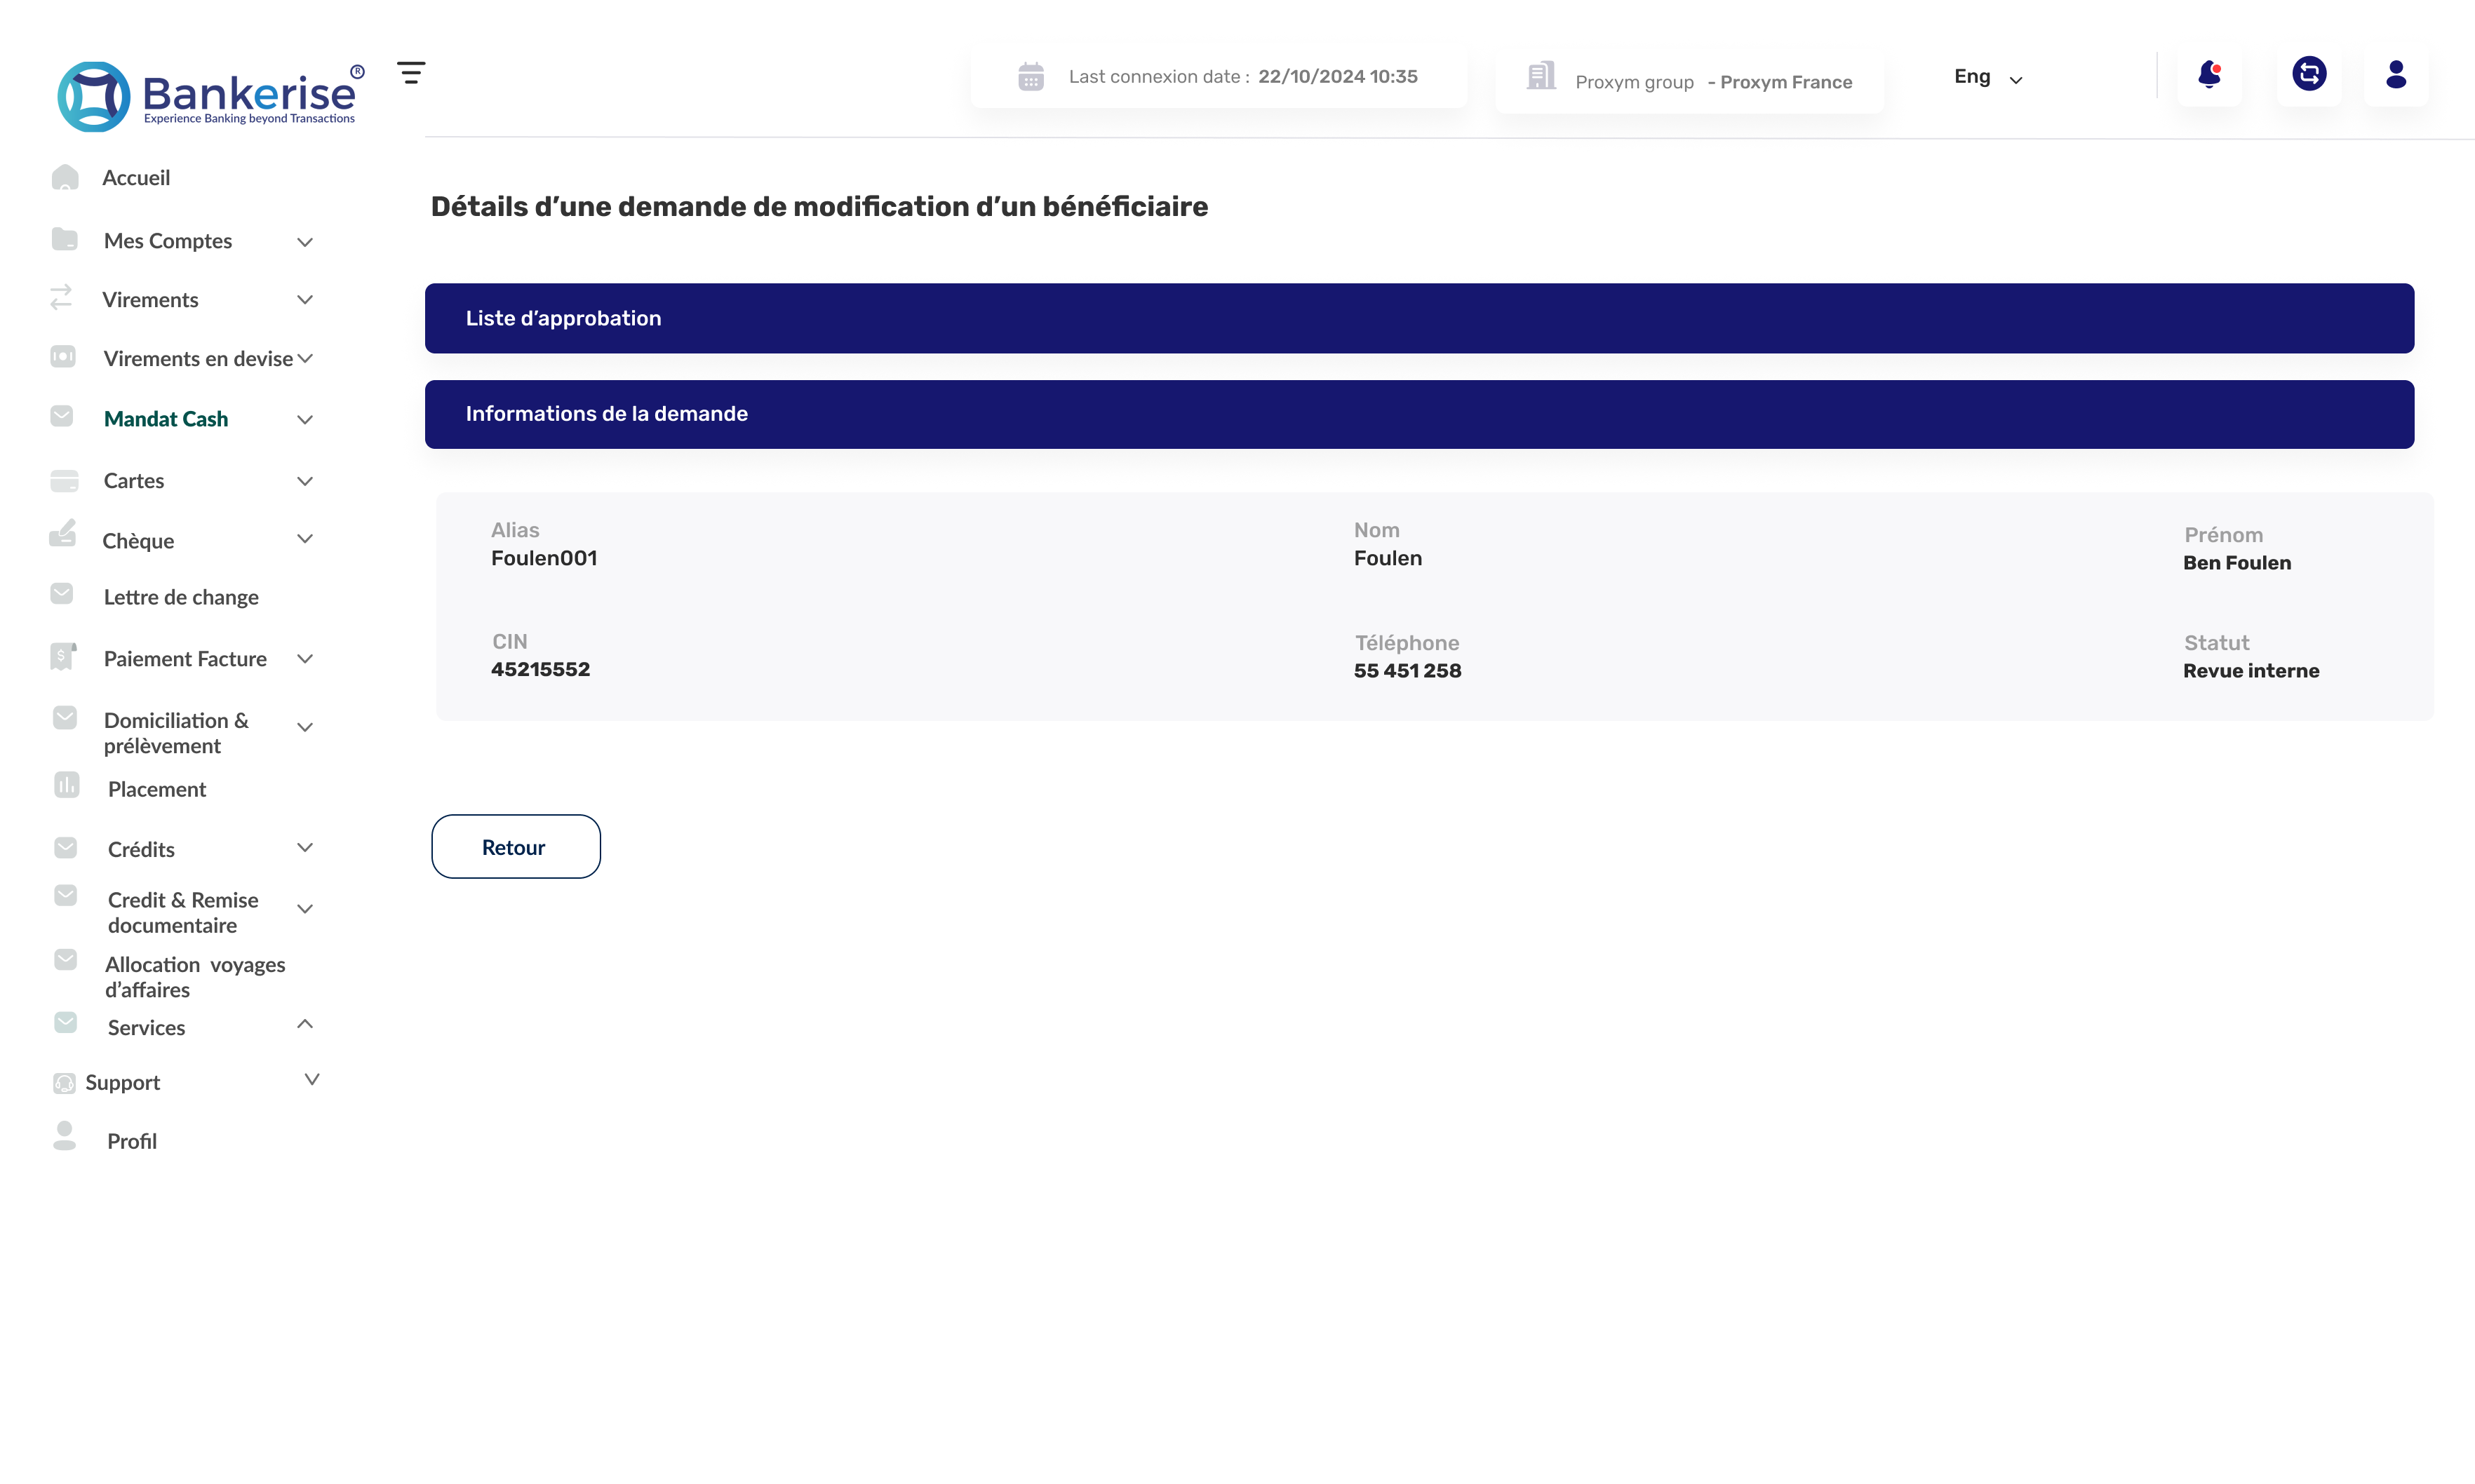Click the Virements arrows icon
The height and width of the screenshot is (1484, 2475).
62,297
